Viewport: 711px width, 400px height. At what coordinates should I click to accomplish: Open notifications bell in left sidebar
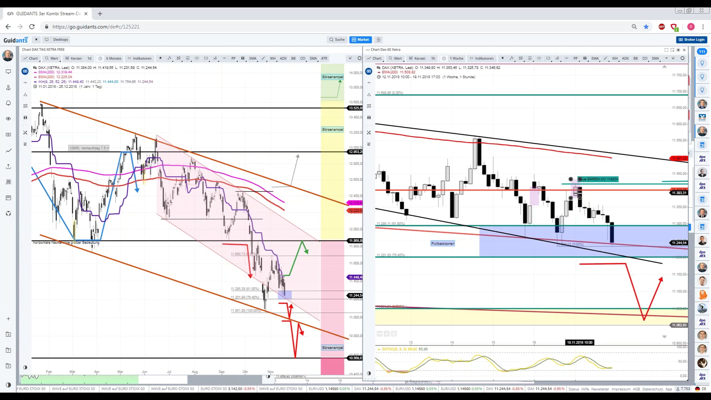click(x=8, y=103)
